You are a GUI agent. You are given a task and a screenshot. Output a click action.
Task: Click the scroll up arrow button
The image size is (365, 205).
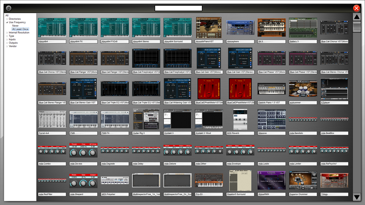357,17
